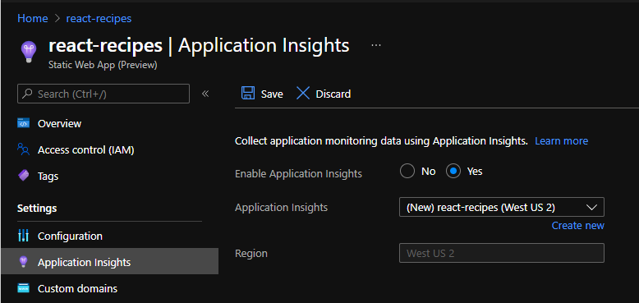Click the Discard X icon
This screenshot has height=303, width=639.
[x=303, y=94]
